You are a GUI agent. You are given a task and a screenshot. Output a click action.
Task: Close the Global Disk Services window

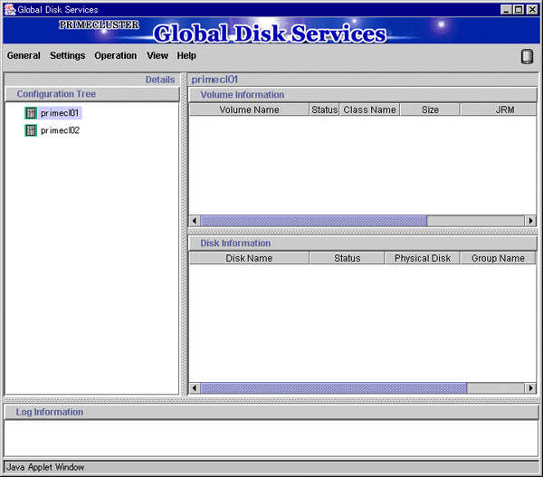532,9
